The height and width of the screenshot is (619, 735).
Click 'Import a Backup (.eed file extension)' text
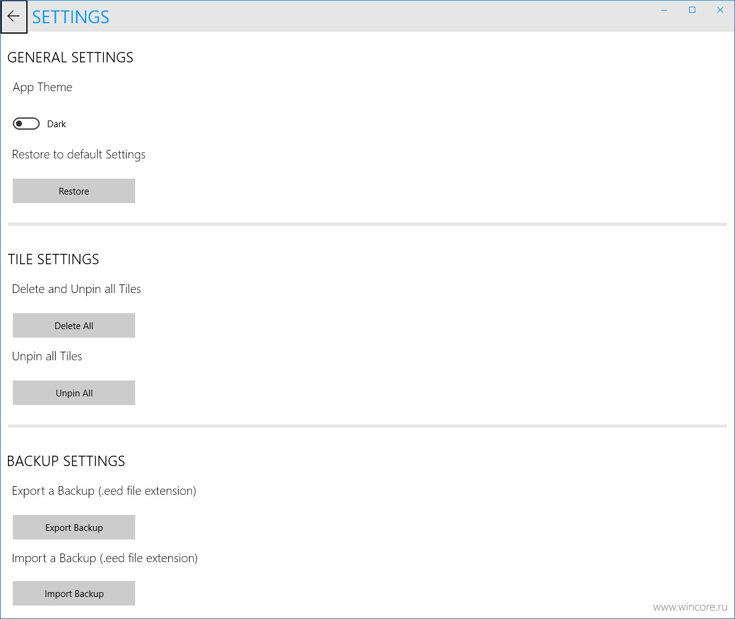(x=105, y=558)
